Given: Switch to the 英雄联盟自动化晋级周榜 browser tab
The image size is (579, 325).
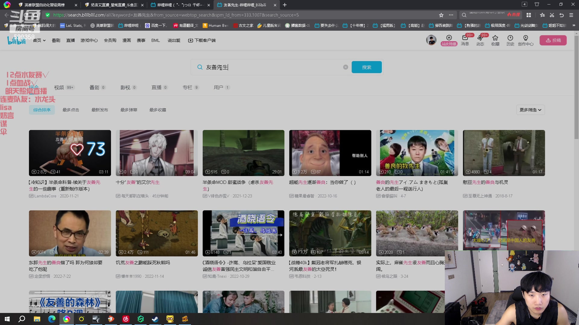Looking at the screenshot, I should pyautogui.click(x=45, y=5).
